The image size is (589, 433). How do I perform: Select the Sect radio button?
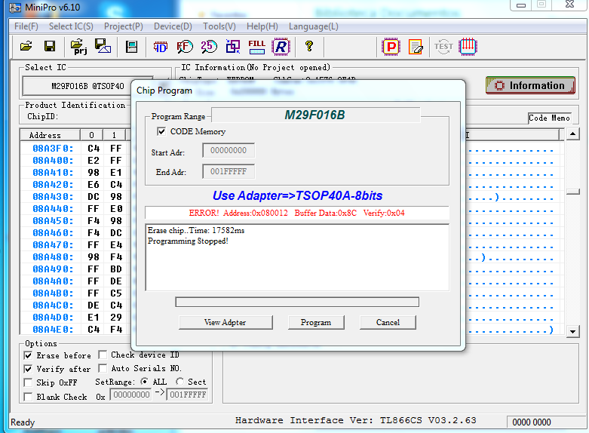pyautogui.click(x=180, y=382)
